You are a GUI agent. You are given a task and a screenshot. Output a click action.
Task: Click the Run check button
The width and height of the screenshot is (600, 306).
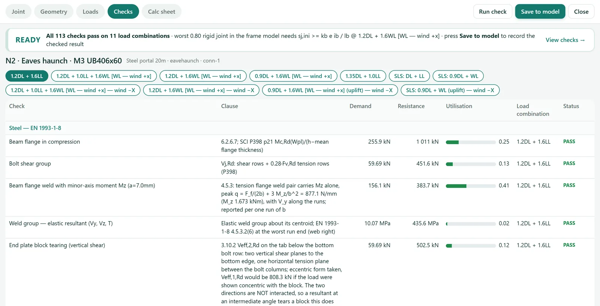click(493, 12)
